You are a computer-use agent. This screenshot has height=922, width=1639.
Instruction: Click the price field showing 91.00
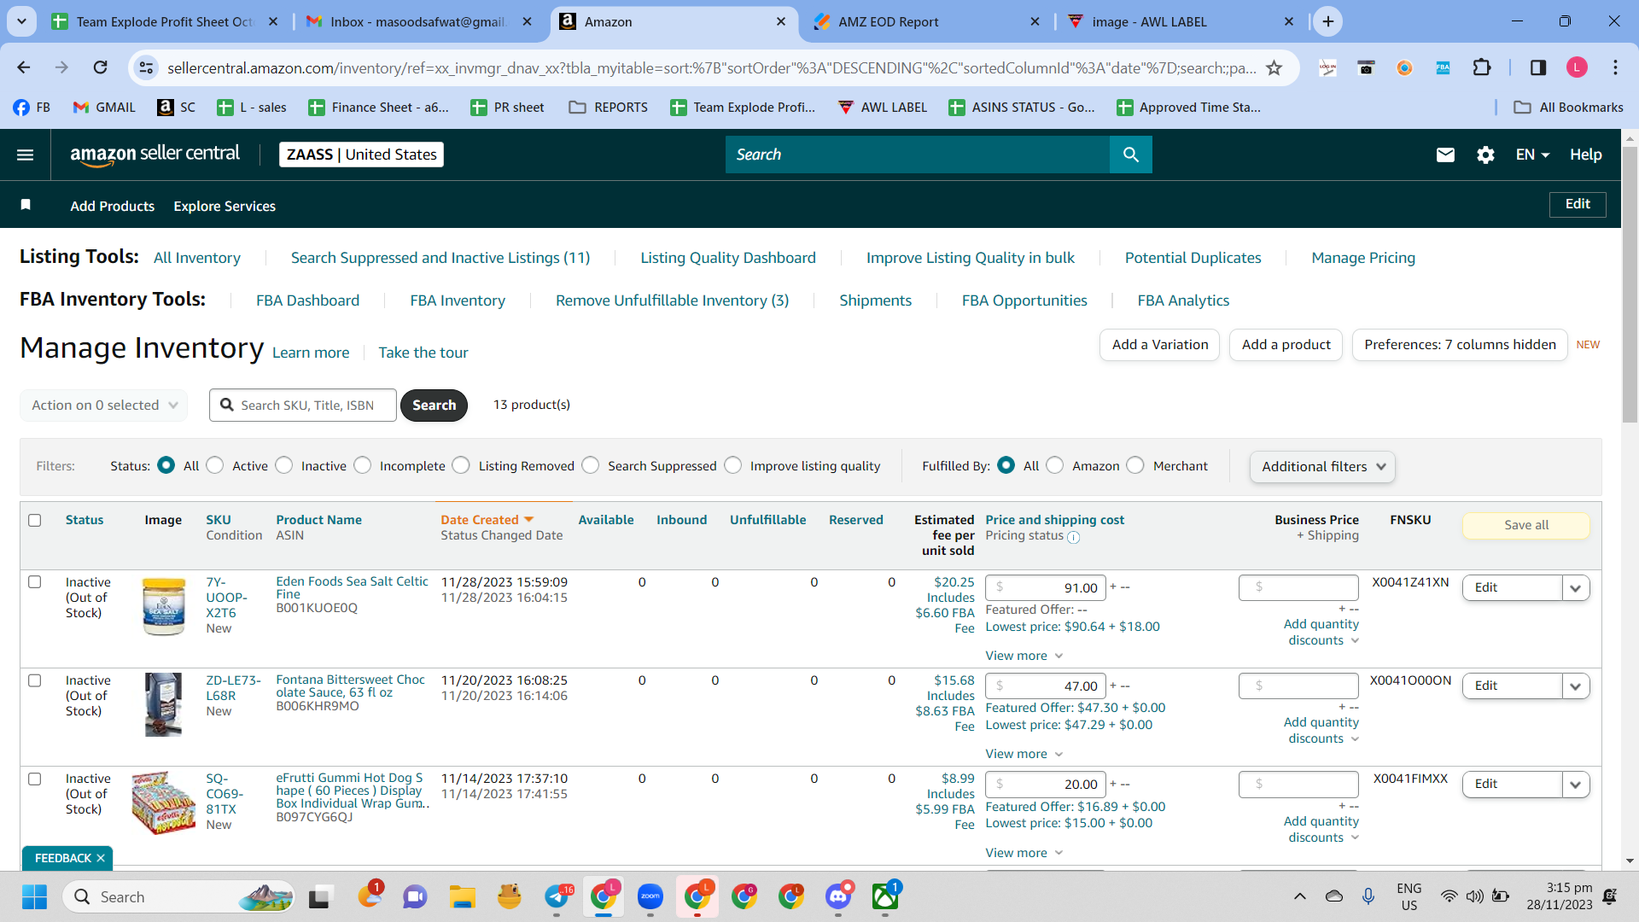pos(1046,587)
